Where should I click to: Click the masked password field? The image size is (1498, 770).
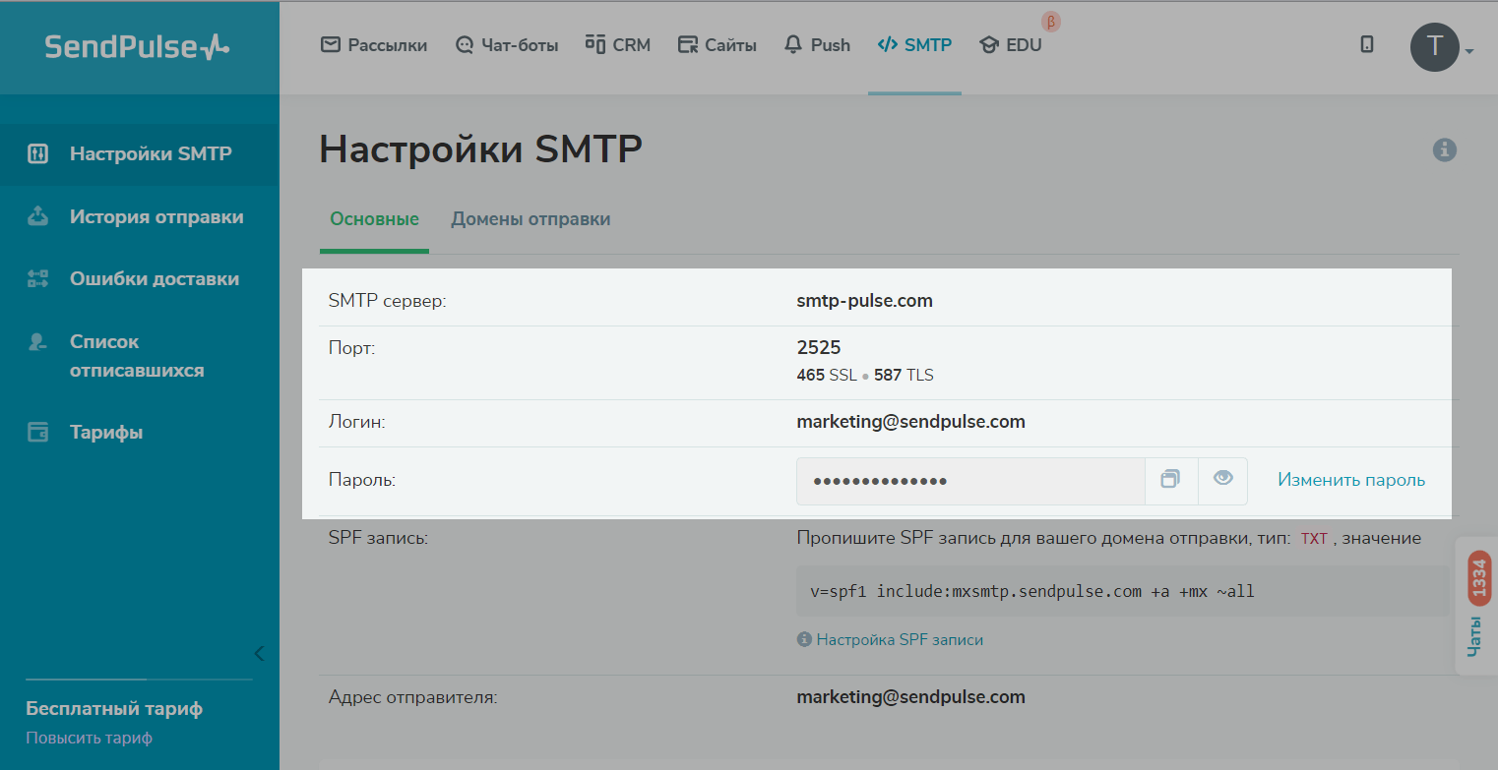tap(969, 481)
